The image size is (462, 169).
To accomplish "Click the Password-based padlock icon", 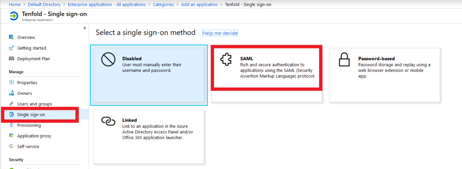I will [344, 60].
